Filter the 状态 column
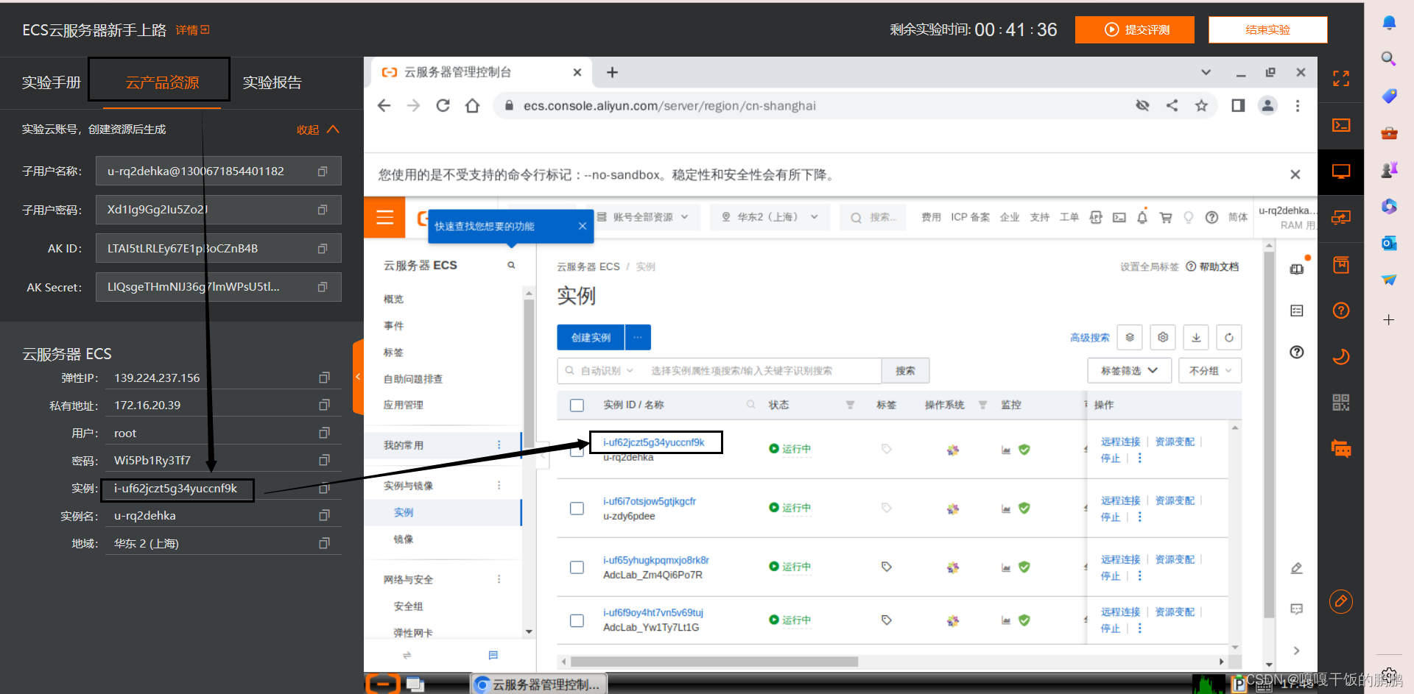This screenshot has height=694, width=1414. tap(850, 405)
